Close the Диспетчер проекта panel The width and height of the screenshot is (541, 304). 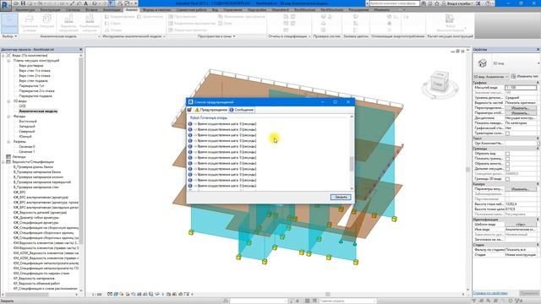81,50
